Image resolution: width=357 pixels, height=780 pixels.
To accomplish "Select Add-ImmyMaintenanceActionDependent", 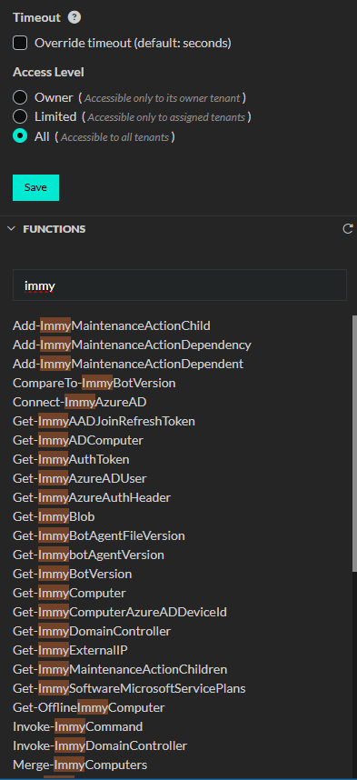I will click(x=128, y=365).
